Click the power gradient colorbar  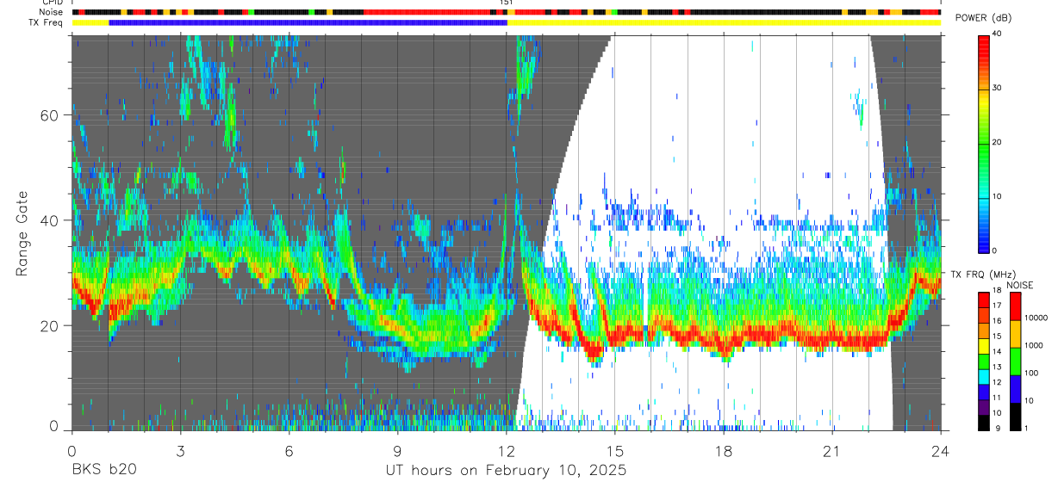(984, 143)
